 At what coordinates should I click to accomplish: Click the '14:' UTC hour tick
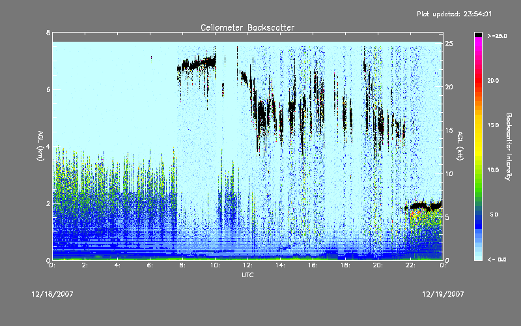(280, 265)
